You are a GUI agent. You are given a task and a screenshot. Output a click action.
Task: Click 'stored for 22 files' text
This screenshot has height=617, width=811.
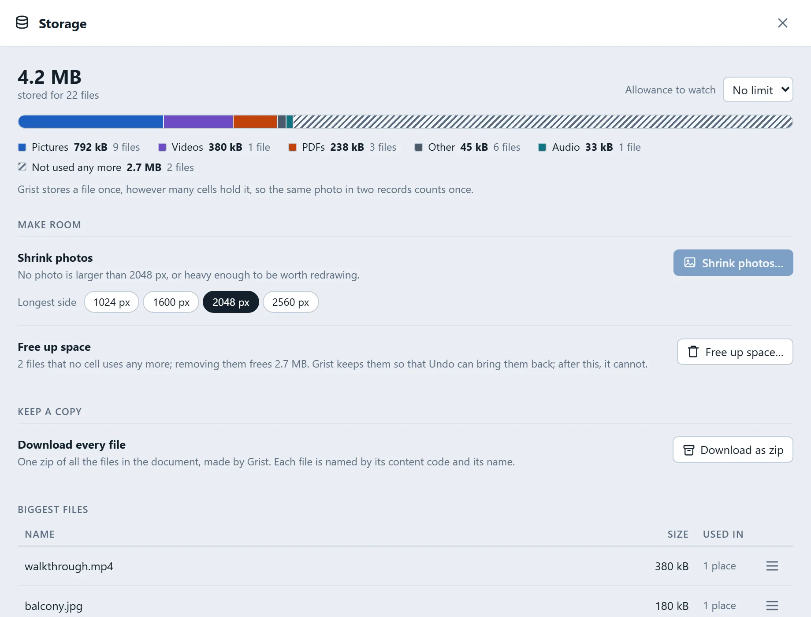click(x=58, y=95)
